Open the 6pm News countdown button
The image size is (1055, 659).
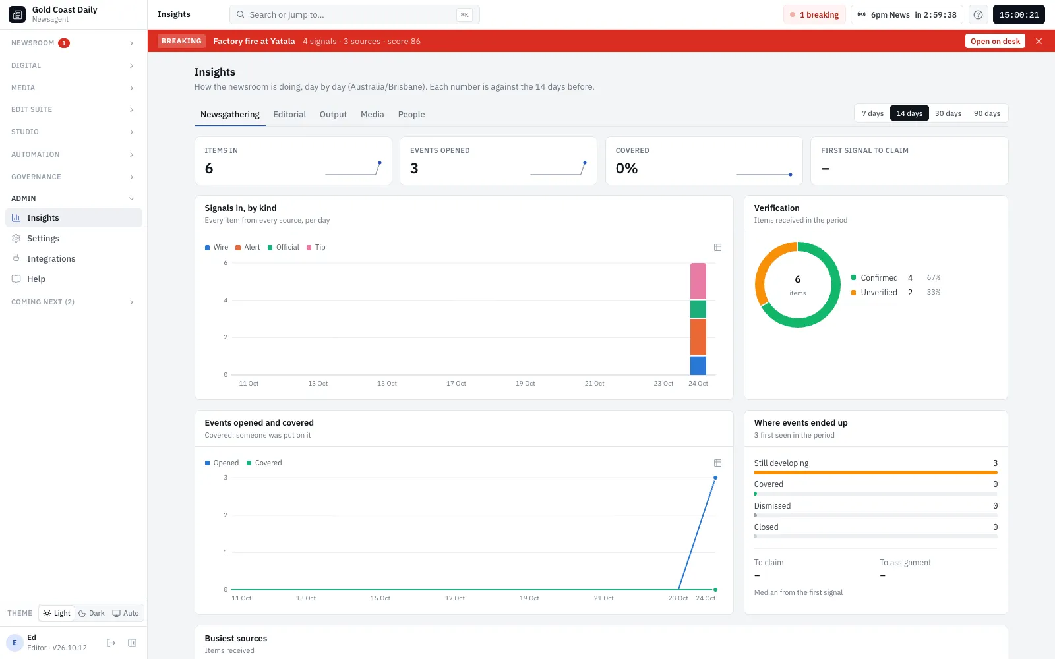(x=907, y=14)
